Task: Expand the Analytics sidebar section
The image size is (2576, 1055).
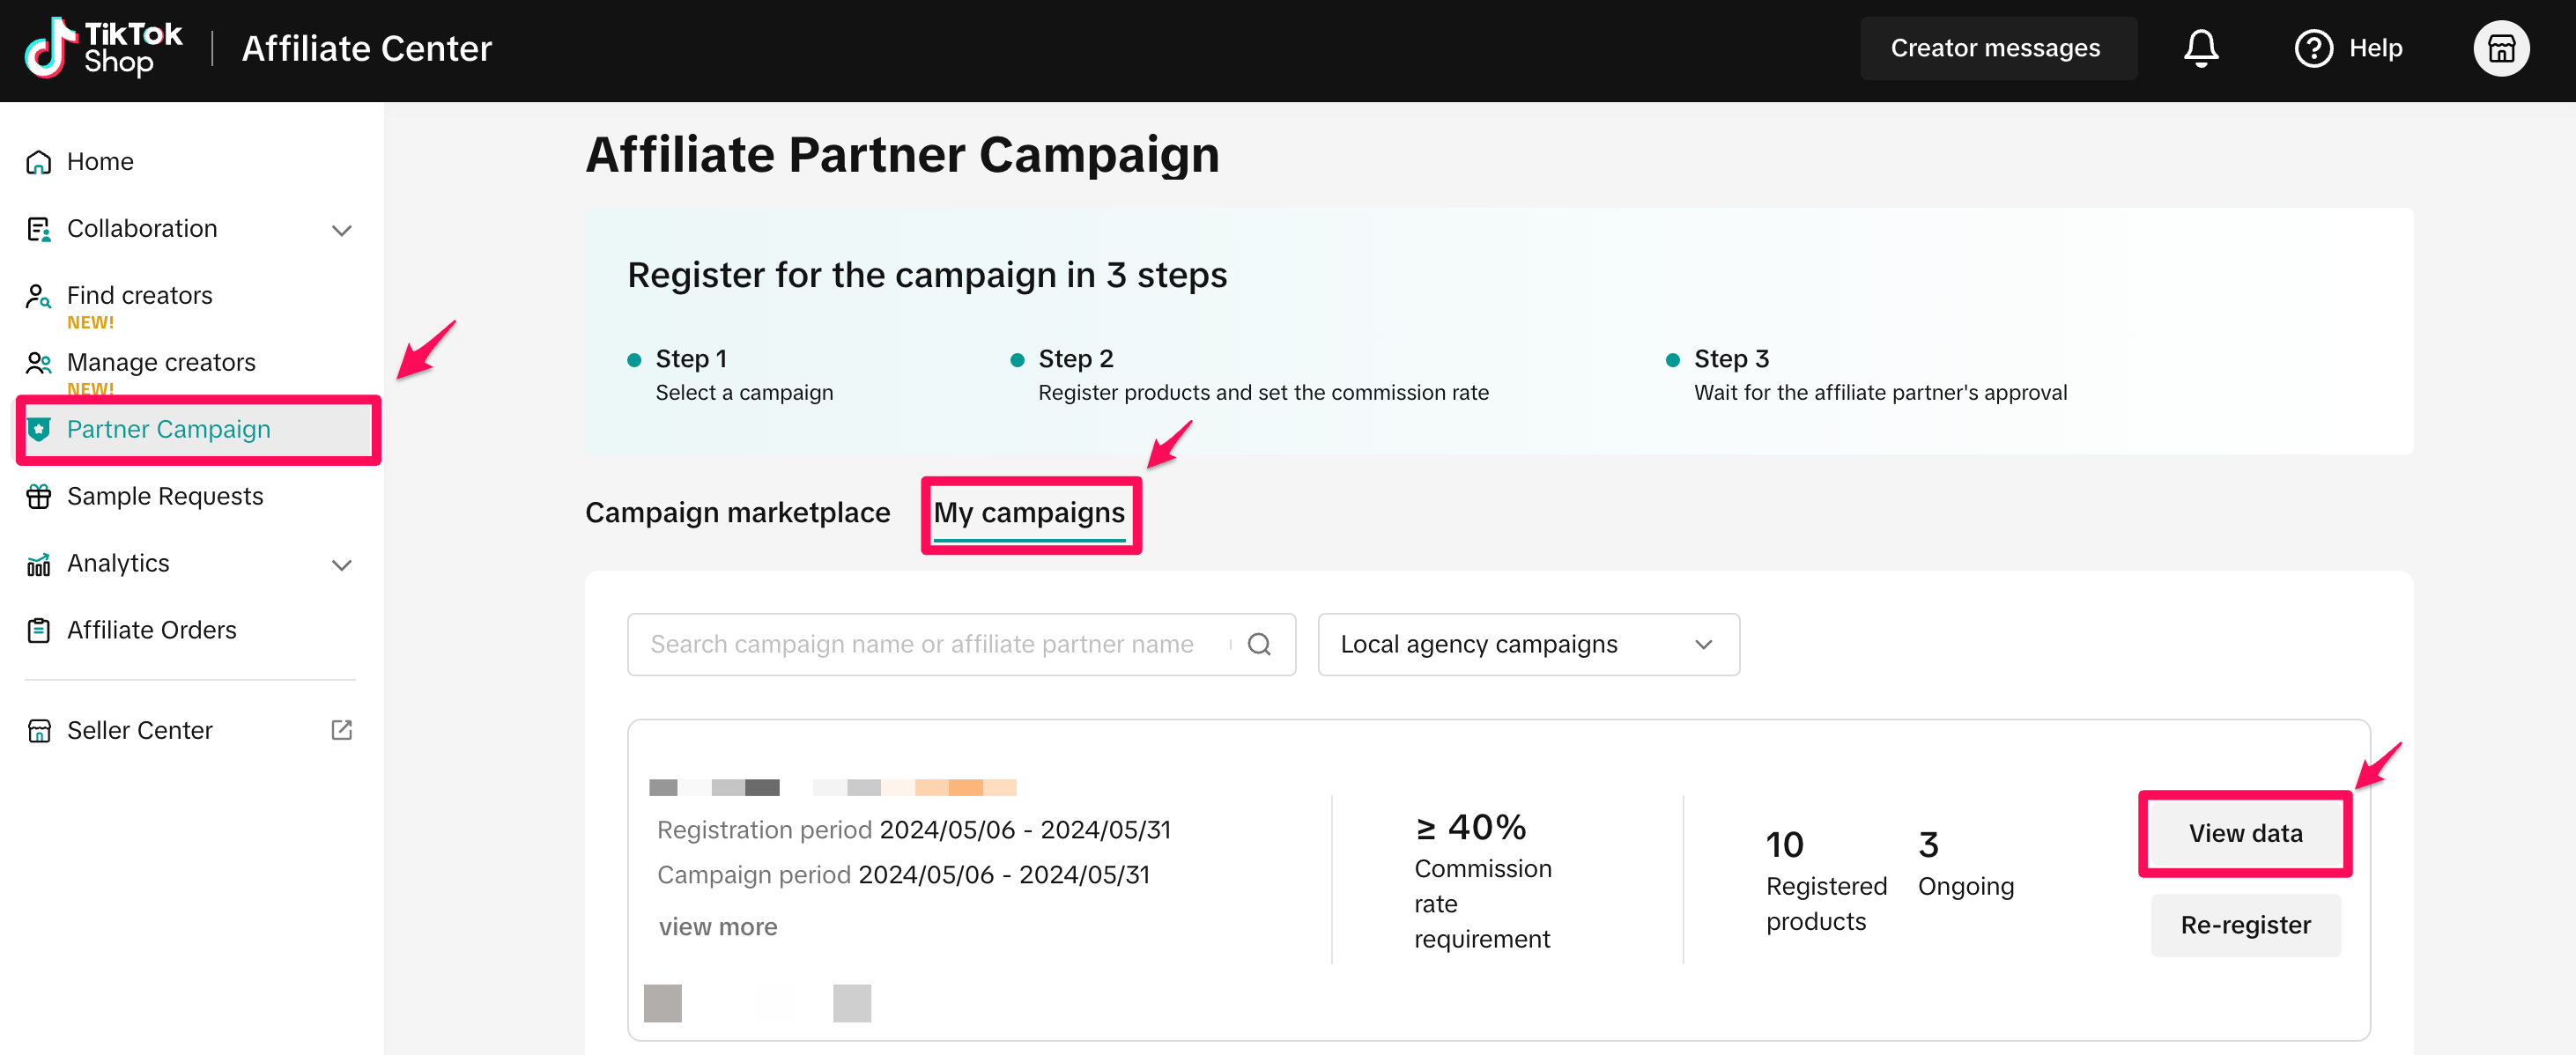Action: 341,564
